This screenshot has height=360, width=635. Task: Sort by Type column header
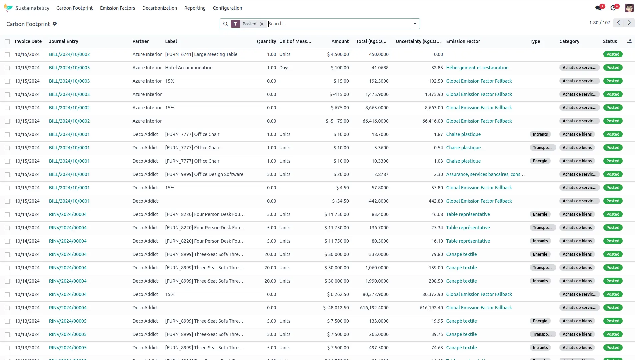point(535,41)
